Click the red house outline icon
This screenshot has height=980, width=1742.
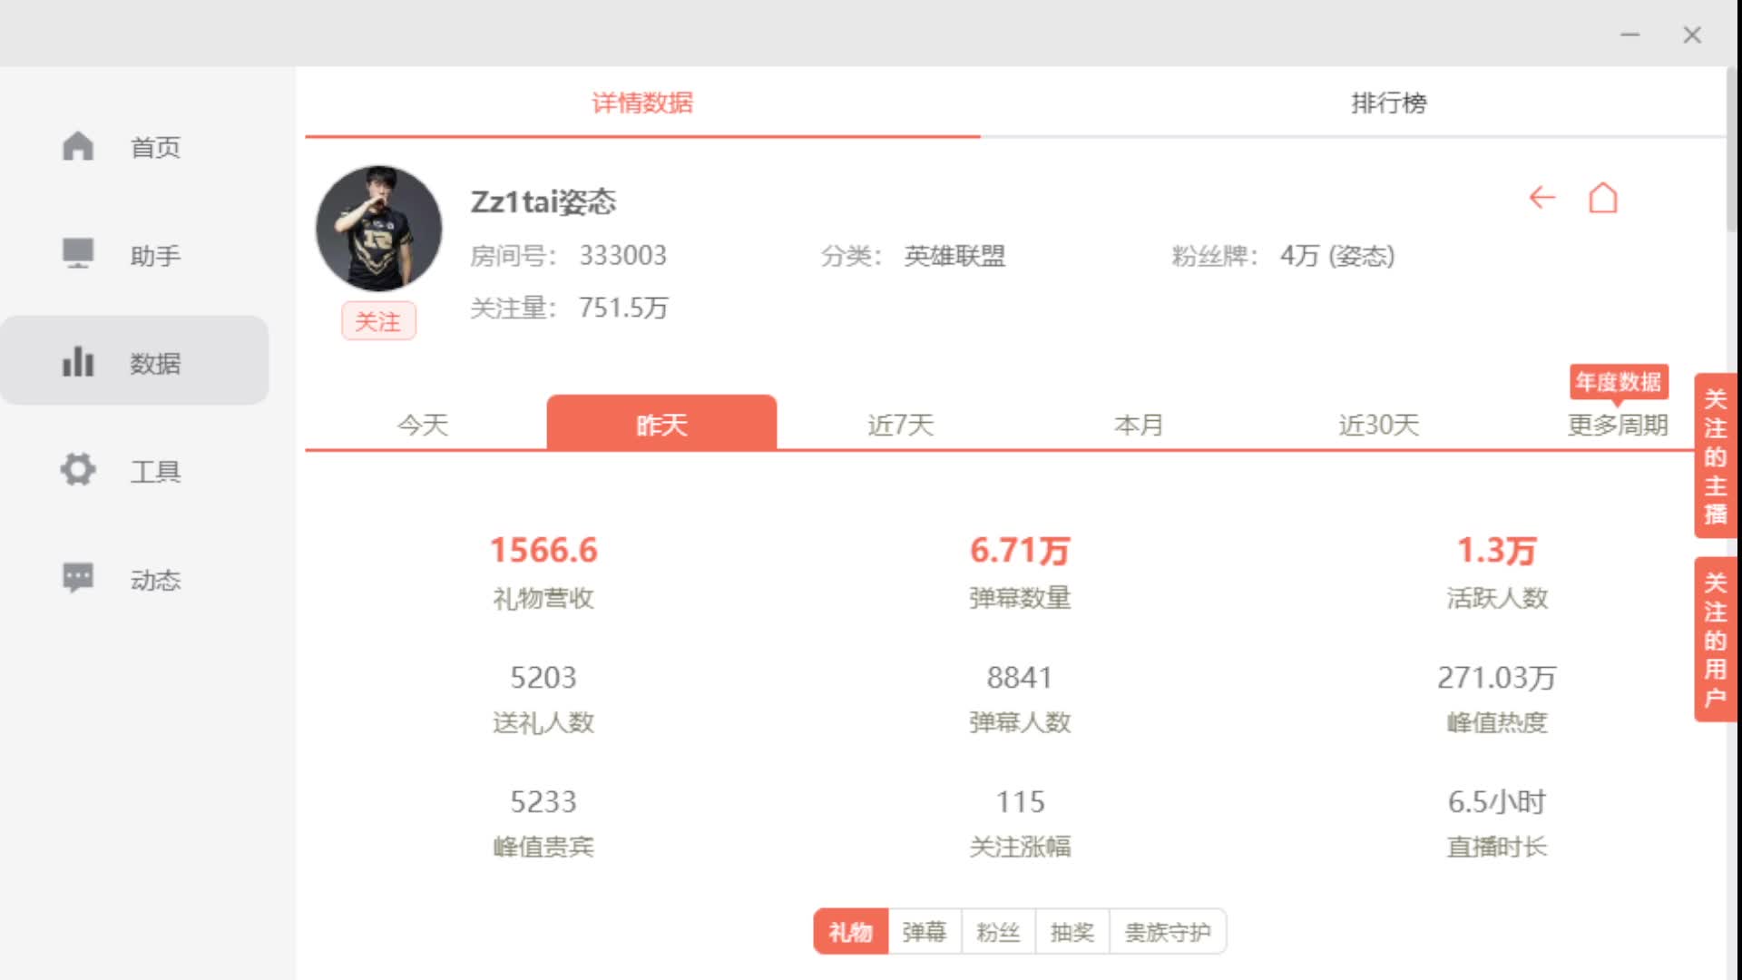click(x=1602, y=198)
